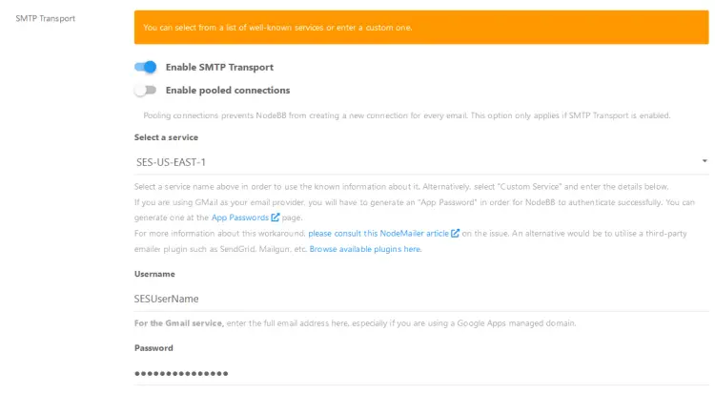This screenshot has height=394, width=715.
Task: Click external-link icon after NodeMailer article
Action: click(x=456, y=234)
